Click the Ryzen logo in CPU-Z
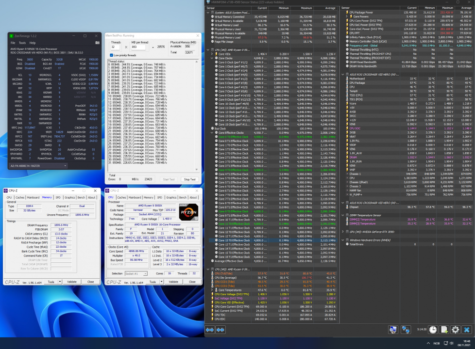 point(188,213)
